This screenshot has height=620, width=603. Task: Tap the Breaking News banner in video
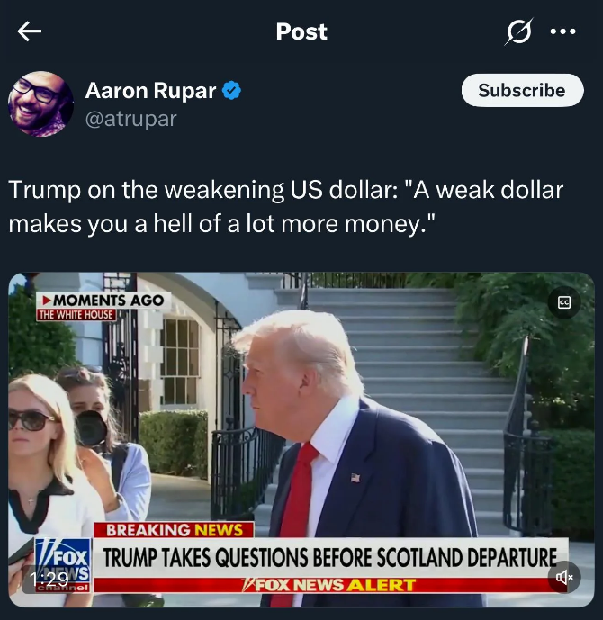click(174, 530)
